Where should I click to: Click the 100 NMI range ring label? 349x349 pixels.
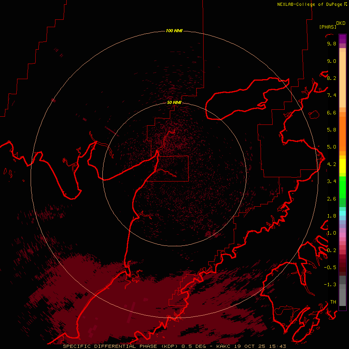tap(174, 31)
